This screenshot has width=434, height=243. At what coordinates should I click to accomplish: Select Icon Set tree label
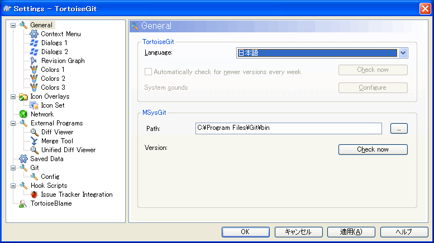[x=53, y=105]
